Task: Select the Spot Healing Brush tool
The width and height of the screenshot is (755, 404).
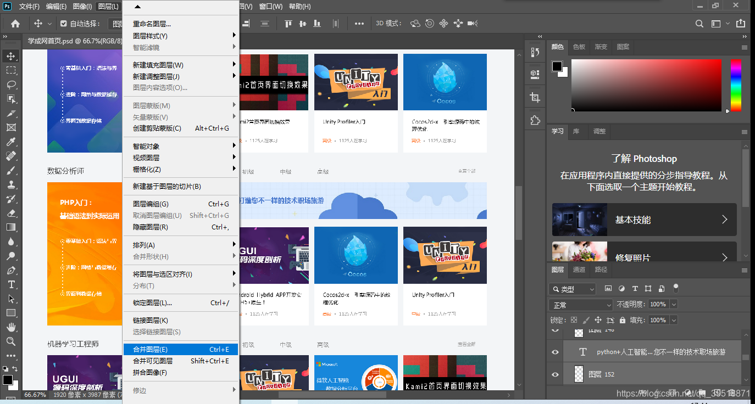Action: [x=11, y=156]
